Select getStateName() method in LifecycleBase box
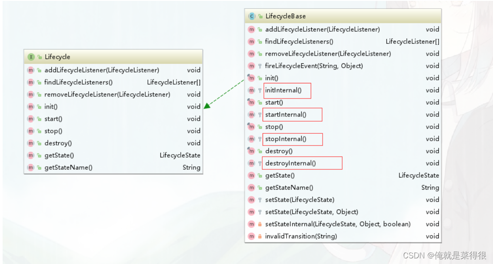This screenshot has width=493, height=264. point(289,188)
